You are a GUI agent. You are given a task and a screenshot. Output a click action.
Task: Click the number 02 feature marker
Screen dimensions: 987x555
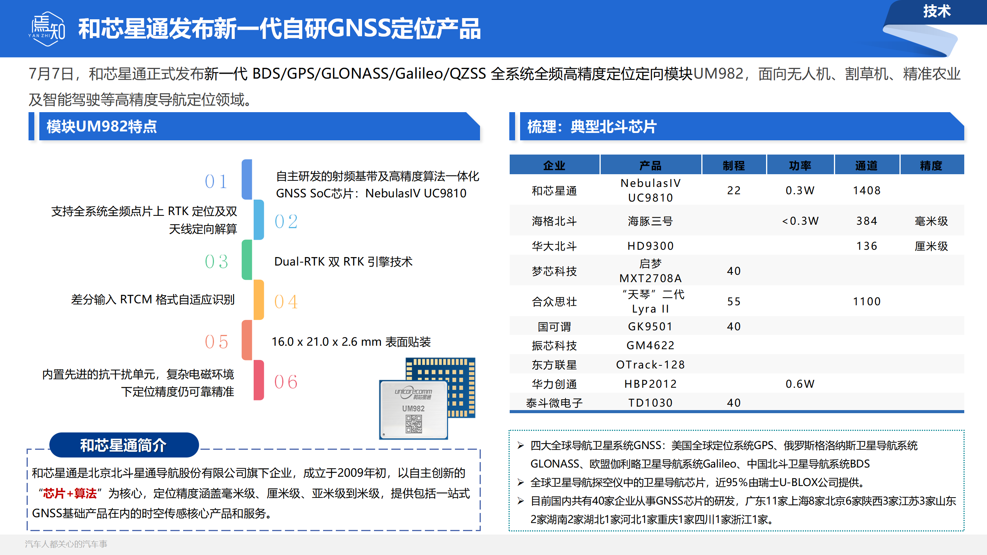click(286, 221)
